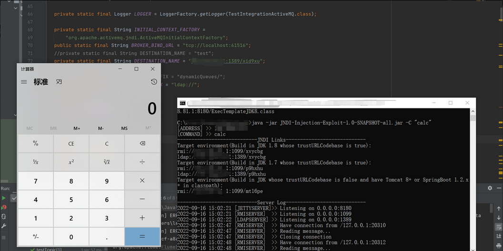Open the Run panel gear settings icon
503x251 pixels.
coord(490,188)
